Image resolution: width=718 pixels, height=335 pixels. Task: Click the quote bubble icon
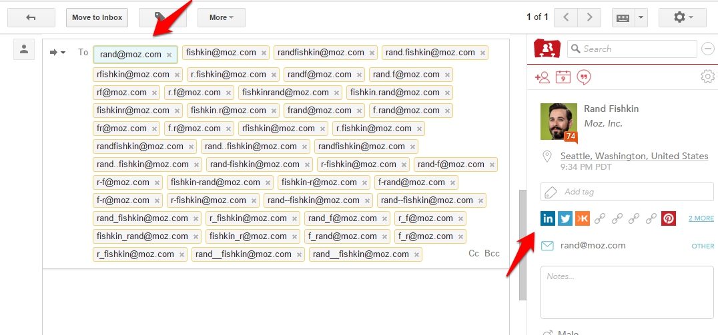pyautogui.click(x=583, y=77)
